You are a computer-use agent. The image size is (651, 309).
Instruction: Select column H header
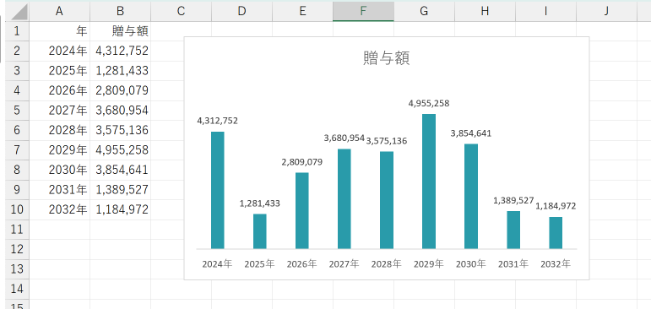(485, 12)
